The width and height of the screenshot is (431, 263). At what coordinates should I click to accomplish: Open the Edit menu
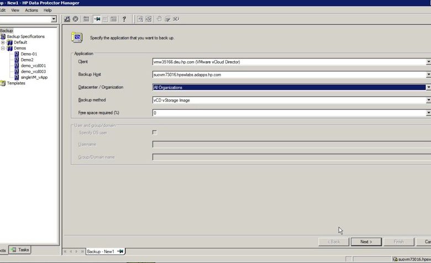(3, 10)
